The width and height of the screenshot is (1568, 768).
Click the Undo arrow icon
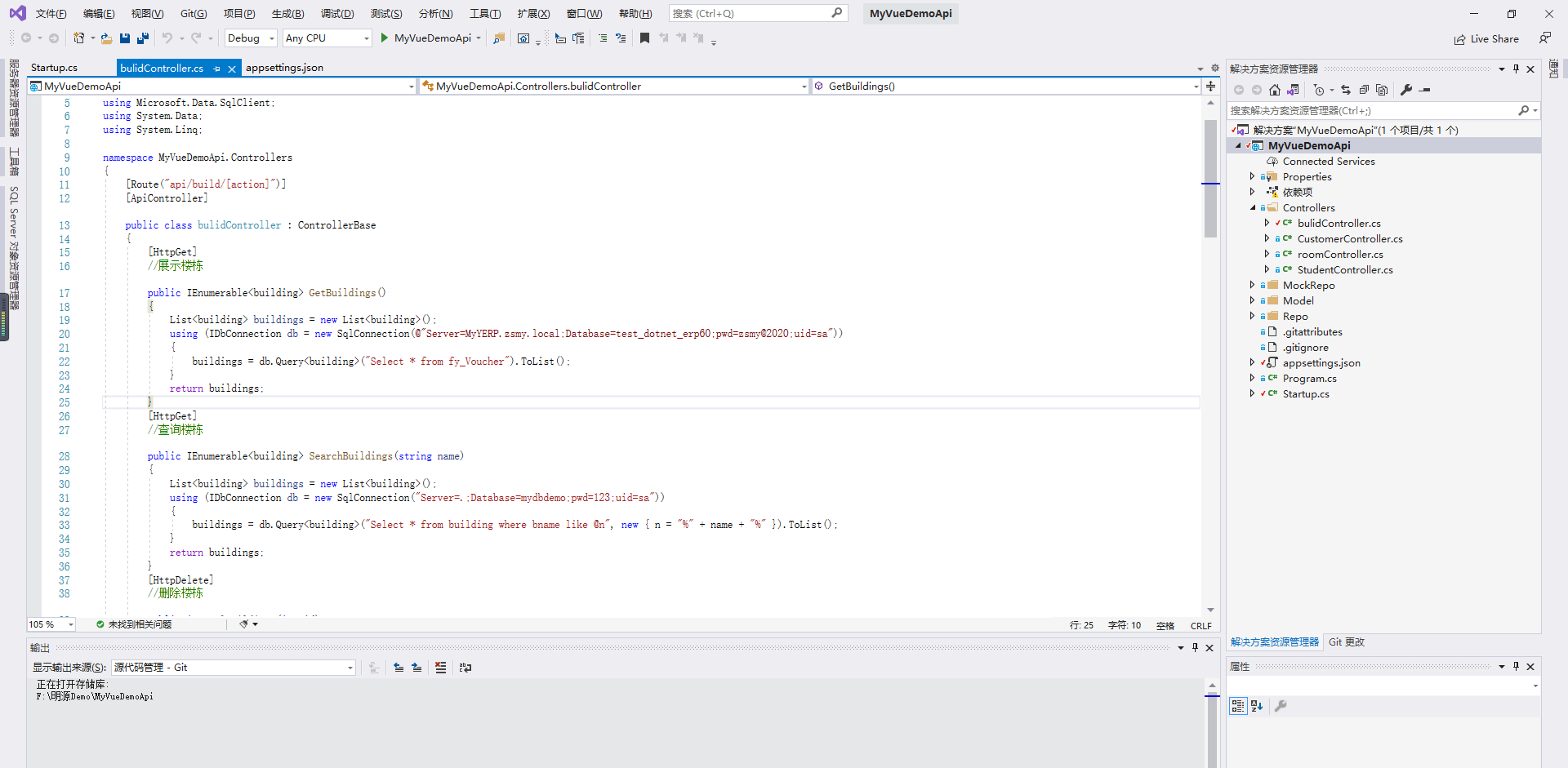pos(167,38)
